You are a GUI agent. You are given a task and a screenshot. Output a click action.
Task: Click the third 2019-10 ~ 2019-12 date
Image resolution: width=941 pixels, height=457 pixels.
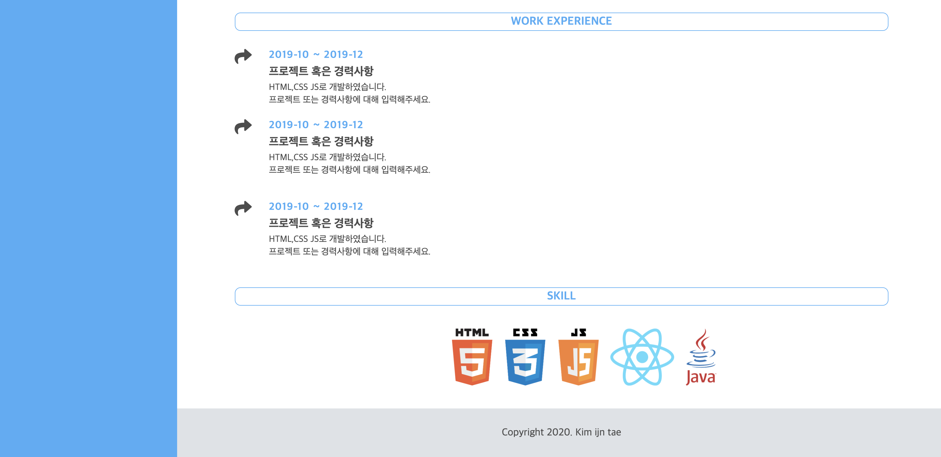[x=316, y=207]
